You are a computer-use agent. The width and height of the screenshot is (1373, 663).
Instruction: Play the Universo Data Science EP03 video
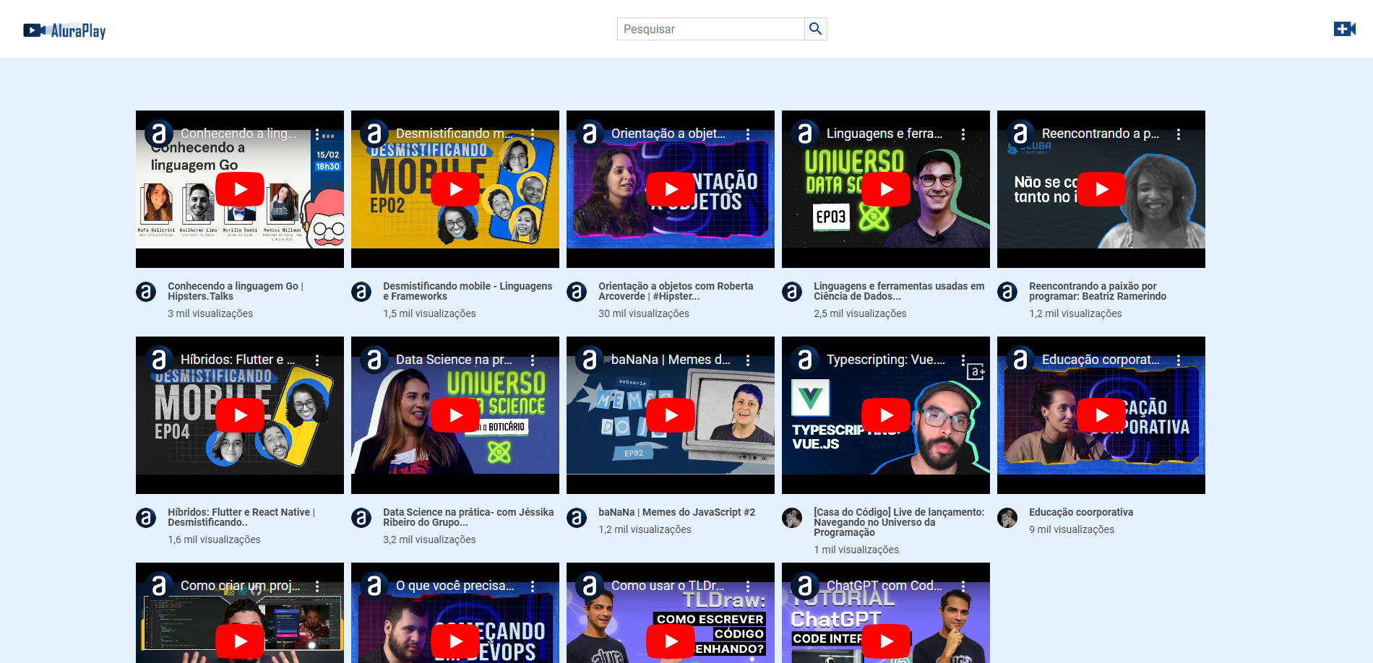[886, 189]
